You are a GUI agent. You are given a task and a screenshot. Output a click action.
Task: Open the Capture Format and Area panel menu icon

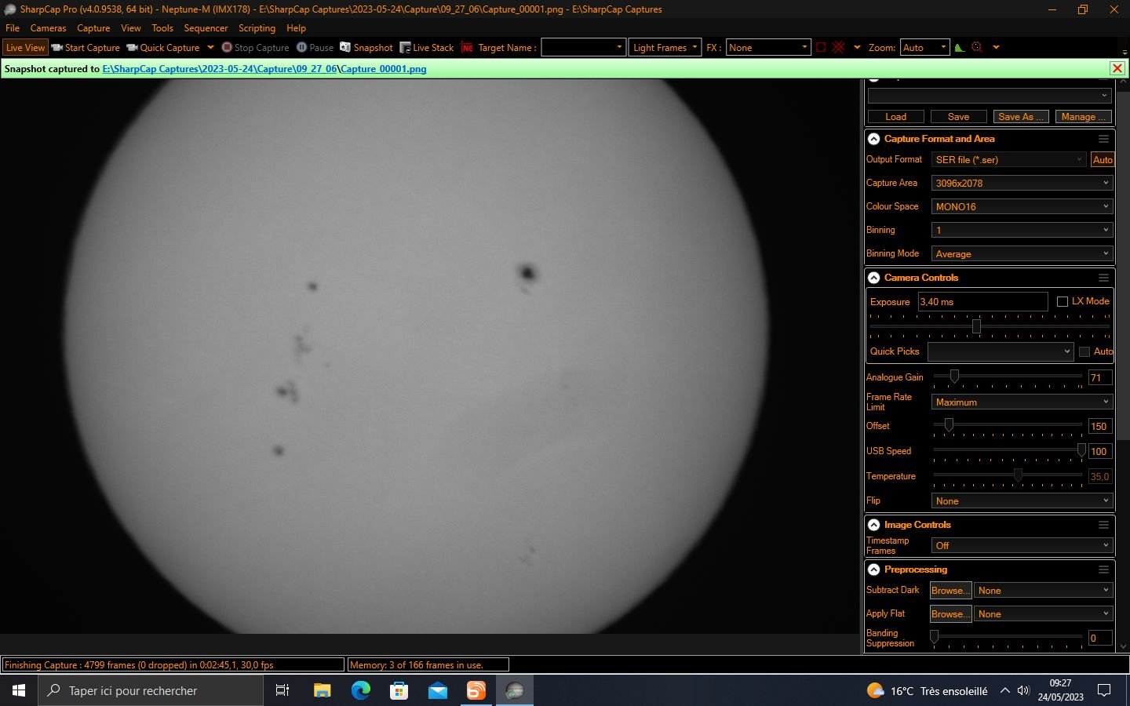1103,139
